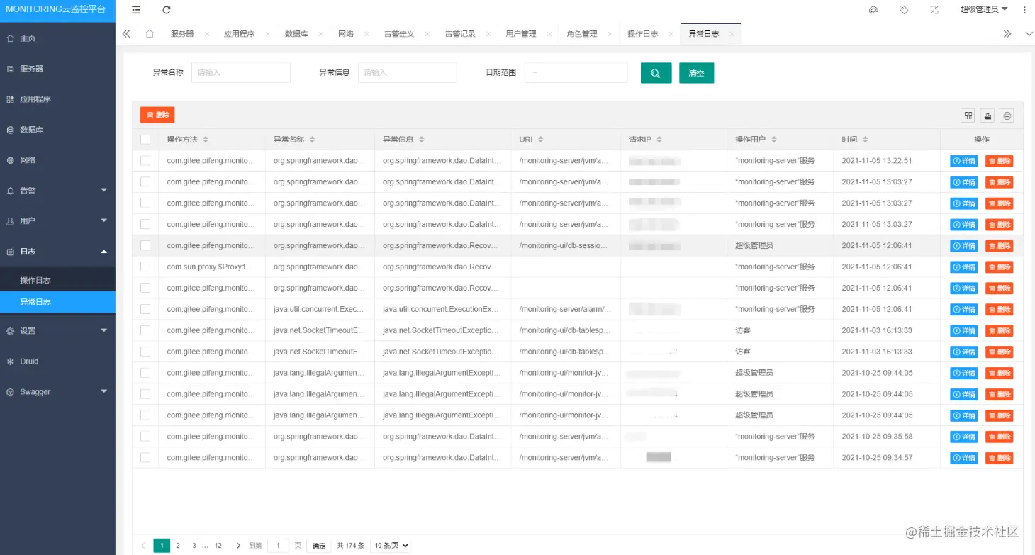This screenshot has height=555, width=1035.
Task: Close the 异常日志 tab
Action: click(x=732, y=34)
